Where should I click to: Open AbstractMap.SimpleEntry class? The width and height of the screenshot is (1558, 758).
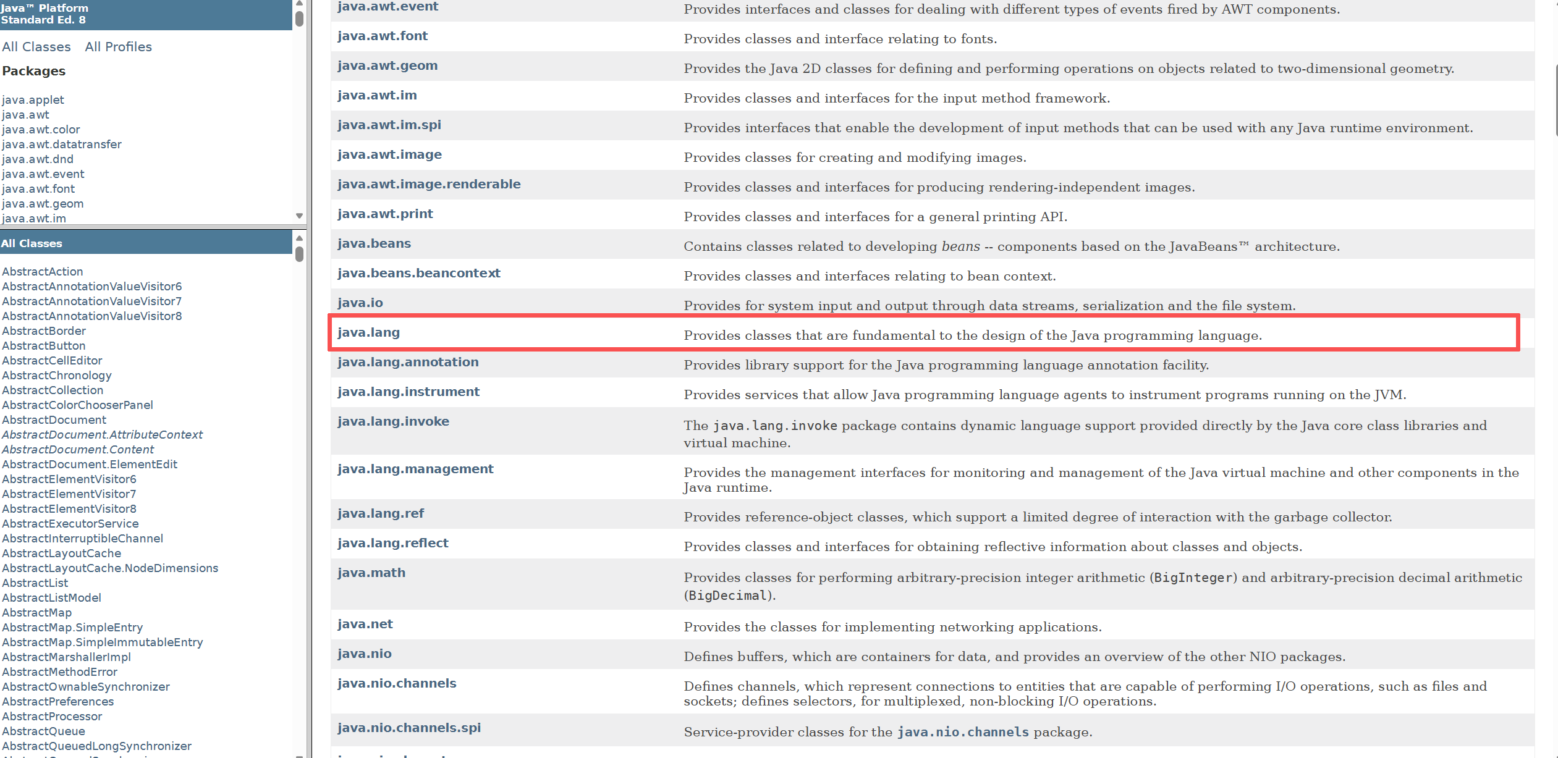pos(72,628)
